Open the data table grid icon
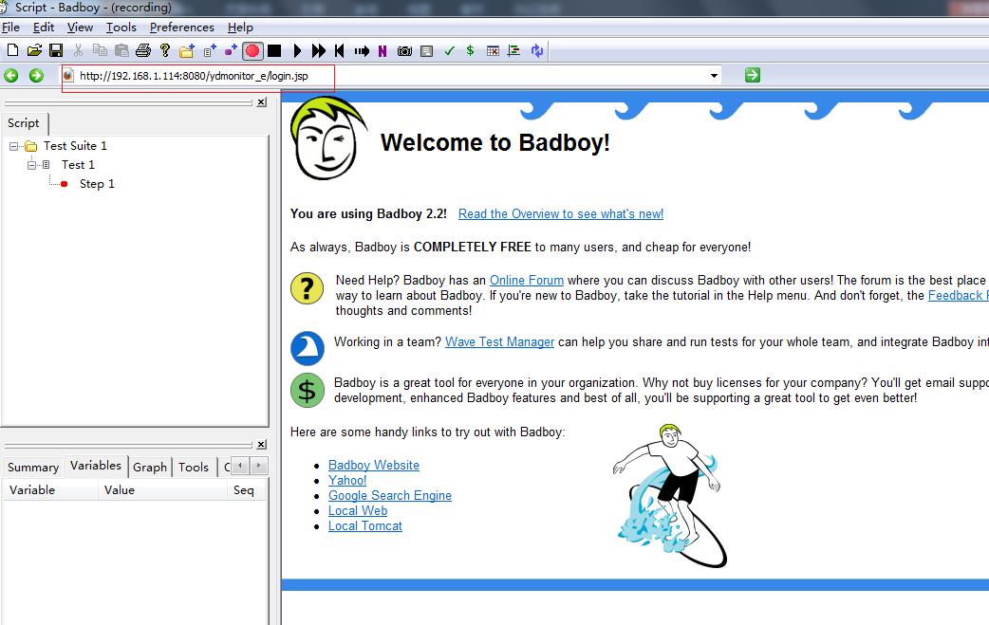 493,50
